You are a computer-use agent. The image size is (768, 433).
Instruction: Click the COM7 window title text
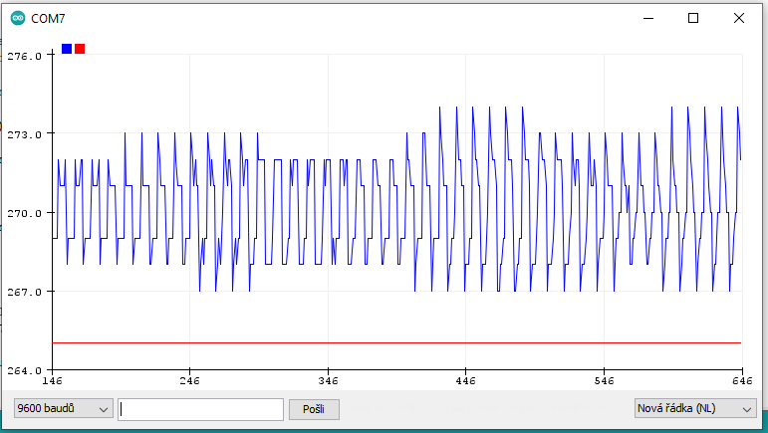tap(48, 18)
